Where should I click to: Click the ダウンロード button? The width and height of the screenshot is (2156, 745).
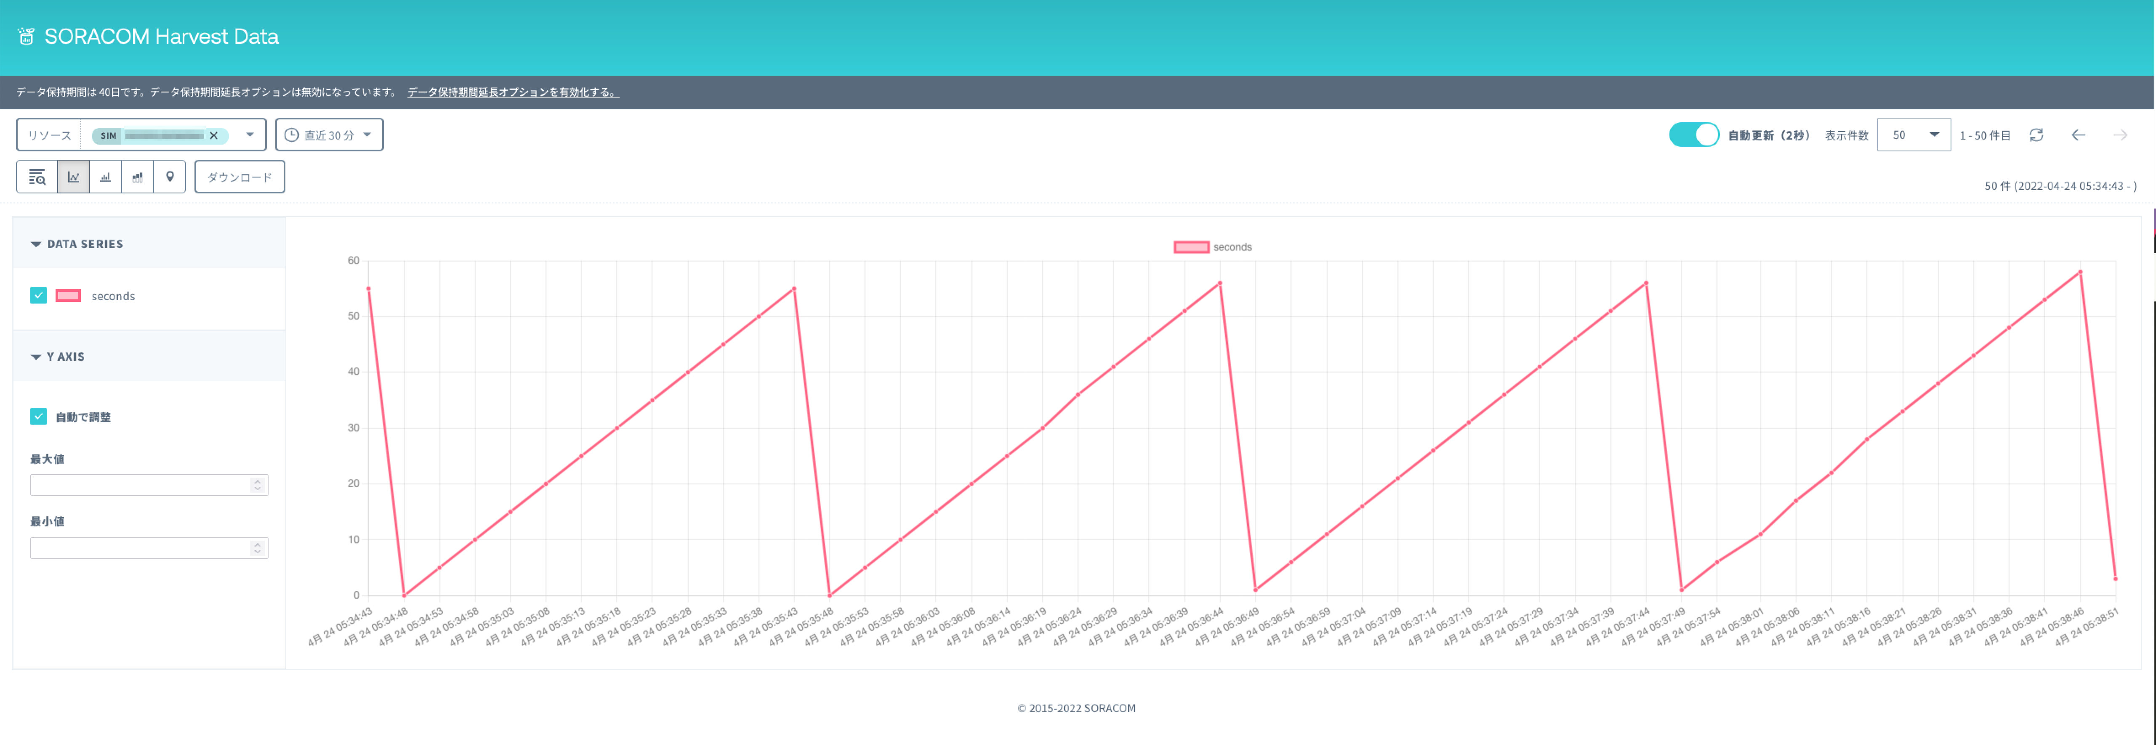pyautogui.click(x=240, y=177)
